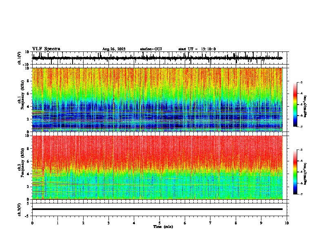323x250 pixels.
Task: Click the "-7" value on ch.2 colorbar
Action: tap(301, 194)
